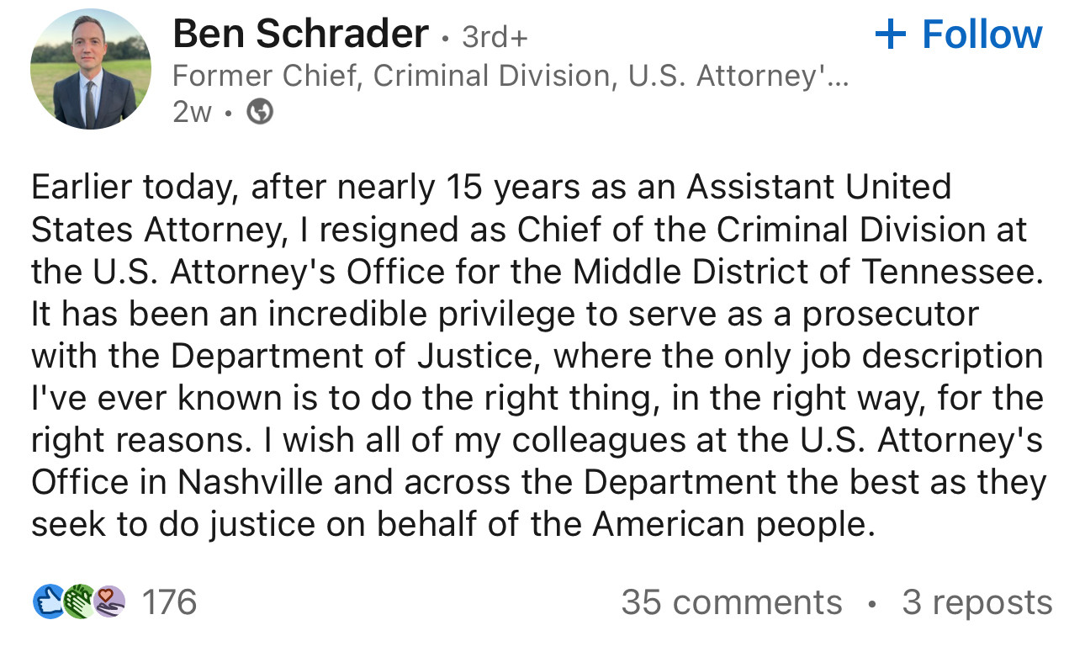This screenshot has height=657, width=1085.
Task: Click the 2w post timestamp
Action: pyautogui.click(x=192, y=112)
